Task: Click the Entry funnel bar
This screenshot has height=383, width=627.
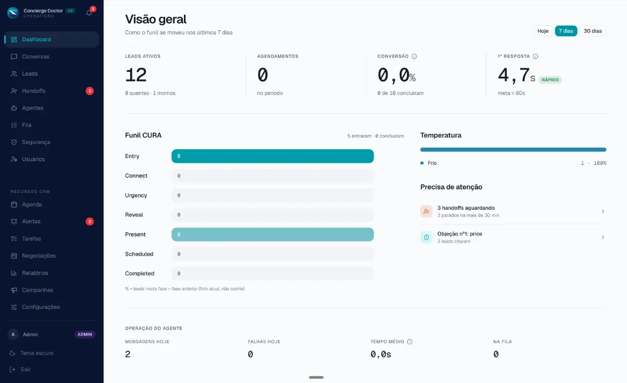Action: [273, 156]
